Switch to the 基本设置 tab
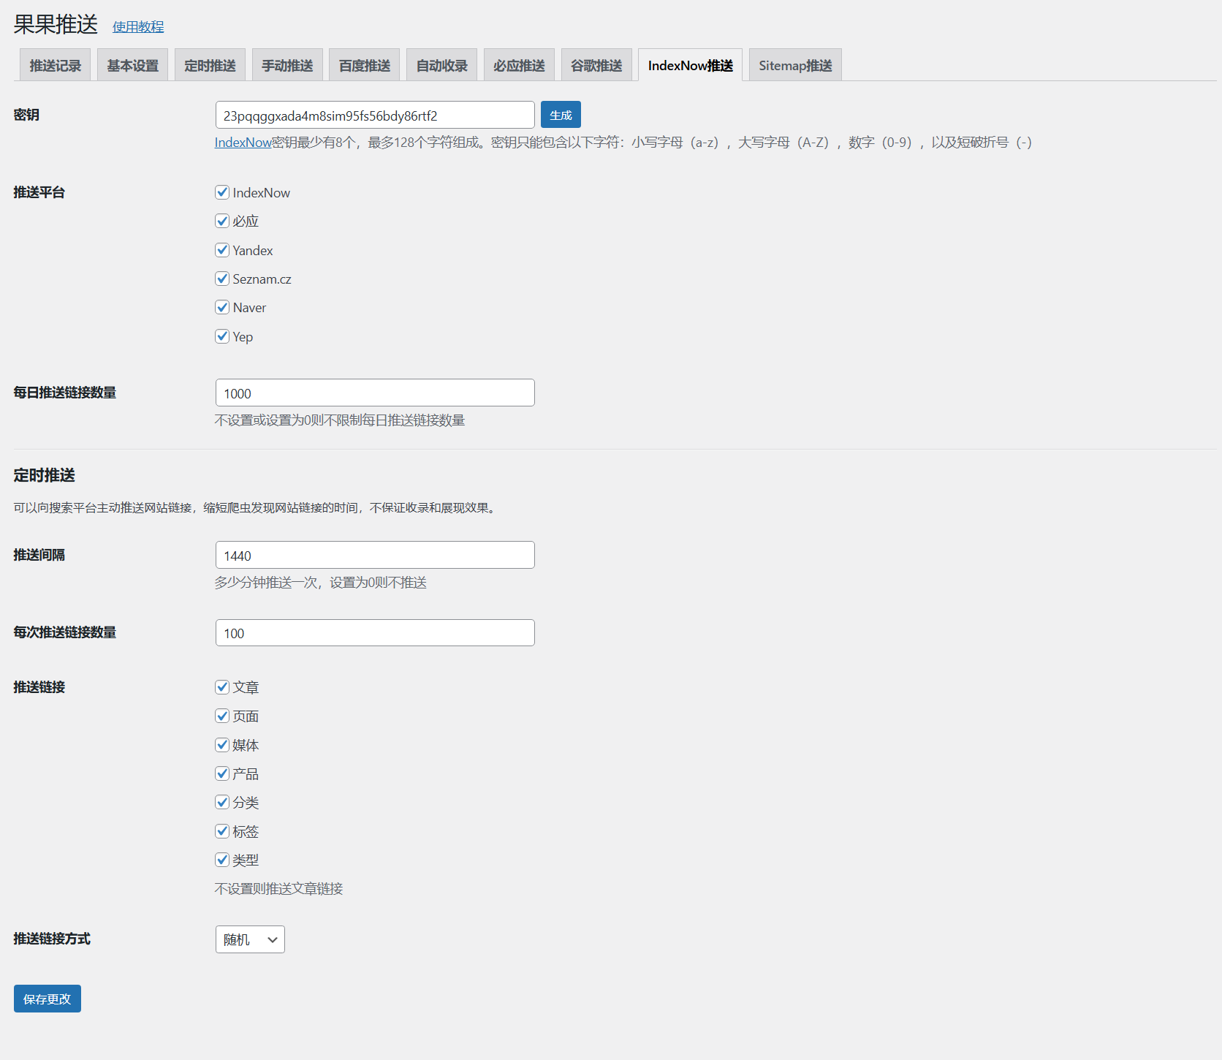The image size is (1222, 1060). [x=132, y=65]
